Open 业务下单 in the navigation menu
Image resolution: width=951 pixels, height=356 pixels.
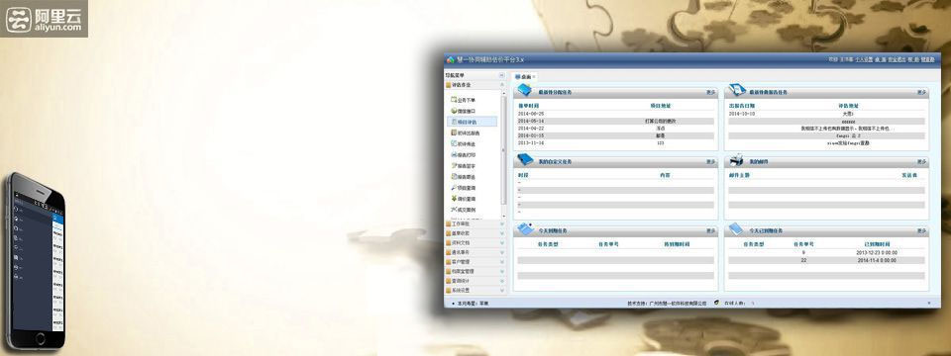pos(463,100)
